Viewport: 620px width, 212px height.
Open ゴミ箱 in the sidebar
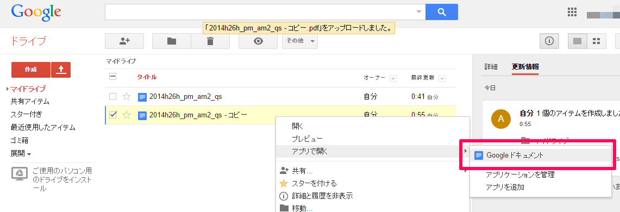pos(20,140)
